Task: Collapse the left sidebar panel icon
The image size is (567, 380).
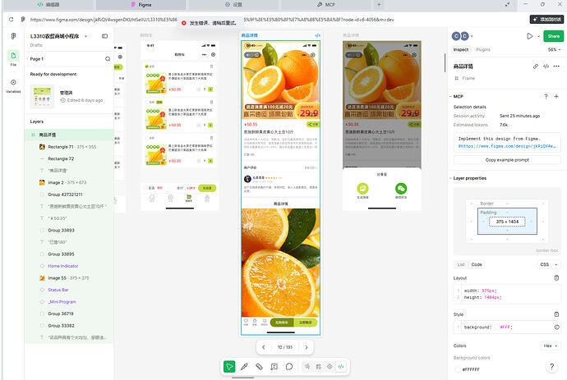Action: pos(105,36)
